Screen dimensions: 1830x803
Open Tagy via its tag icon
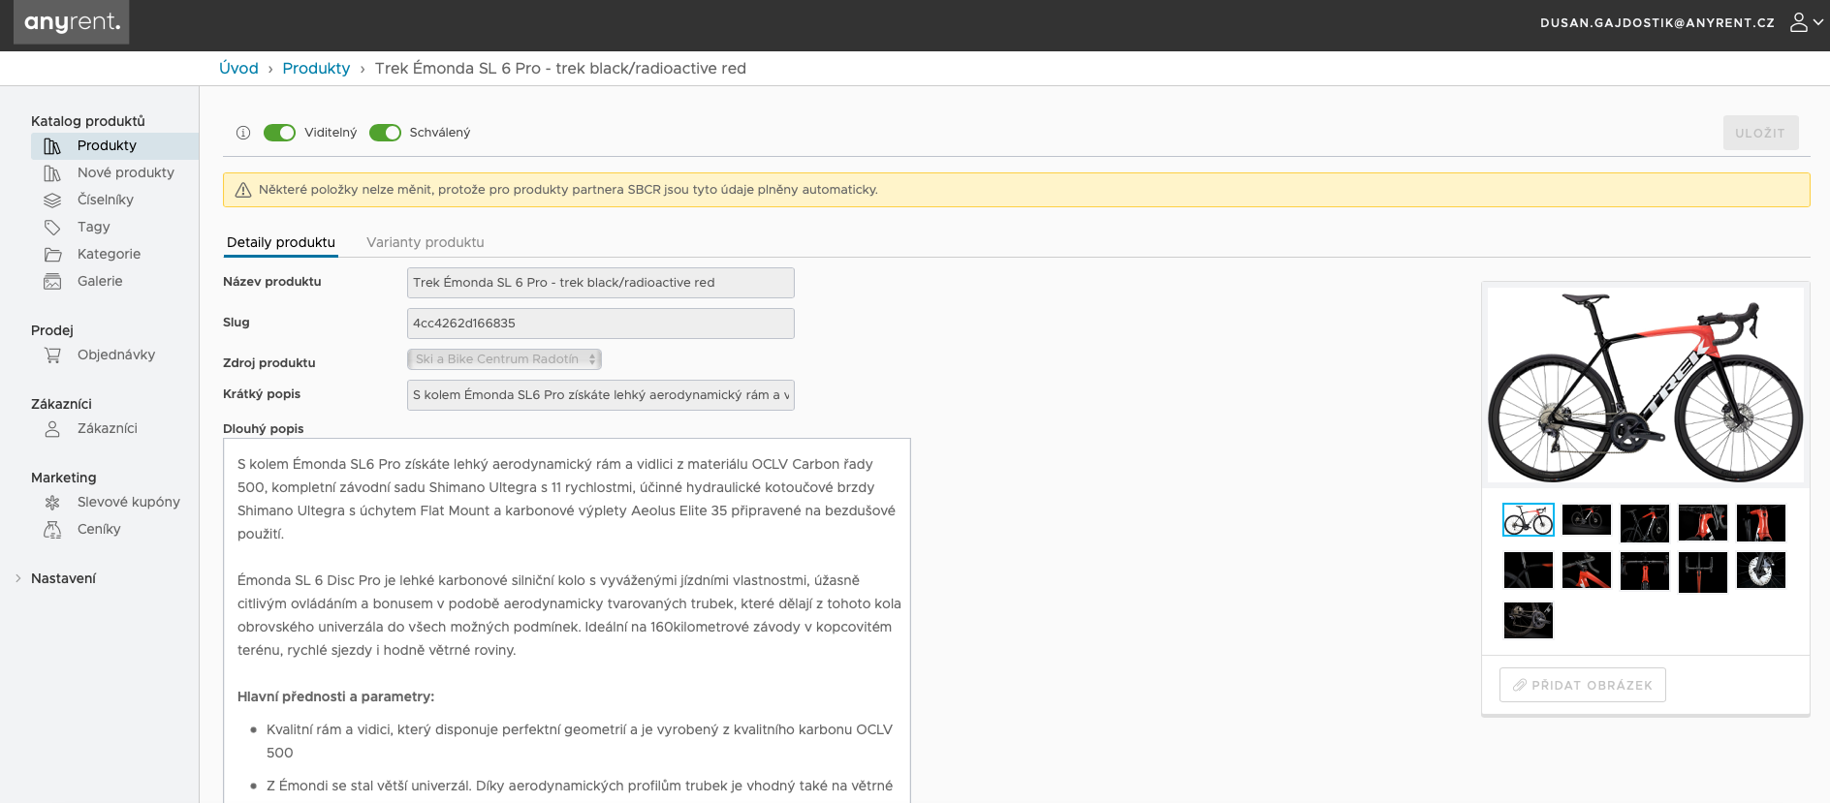click(x=52, y=228)
